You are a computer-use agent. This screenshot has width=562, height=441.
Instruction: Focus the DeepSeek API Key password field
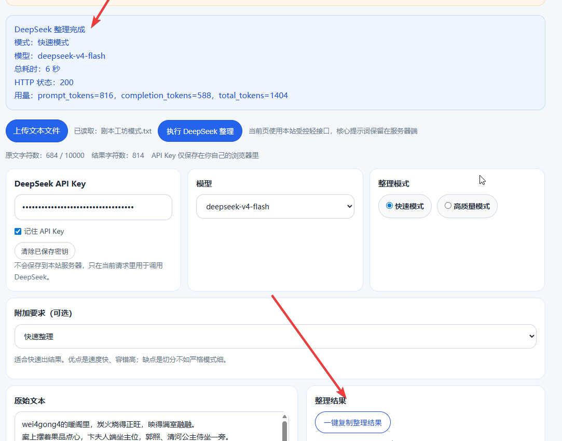click(93, 207)
